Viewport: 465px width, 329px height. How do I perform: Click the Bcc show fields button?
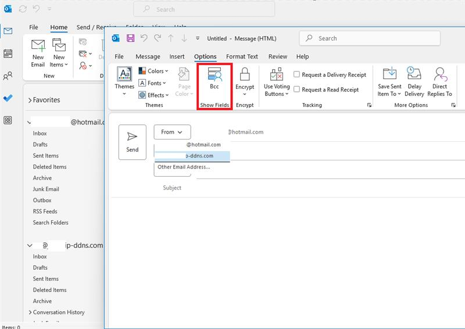coord(214,78)
